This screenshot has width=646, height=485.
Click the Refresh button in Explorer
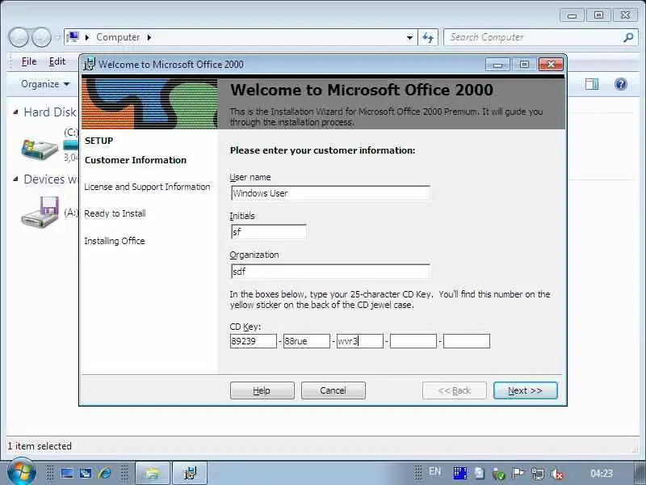(x=428, y=37)
